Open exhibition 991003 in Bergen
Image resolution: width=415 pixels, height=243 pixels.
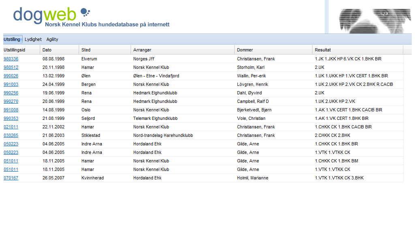(11, 84)
